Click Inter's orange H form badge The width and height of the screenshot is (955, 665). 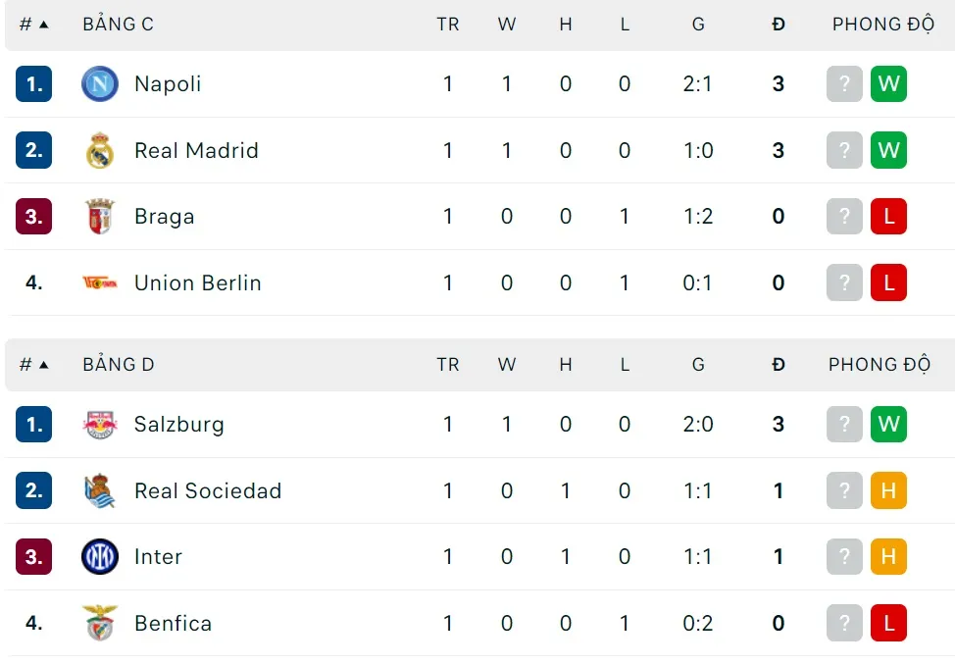[x=888, y=557]
